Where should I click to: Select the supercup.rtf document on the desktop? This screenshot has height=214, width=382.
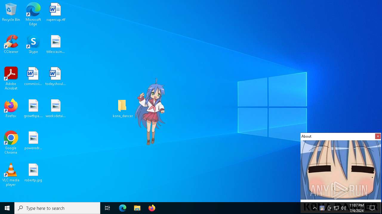point(56,12)
